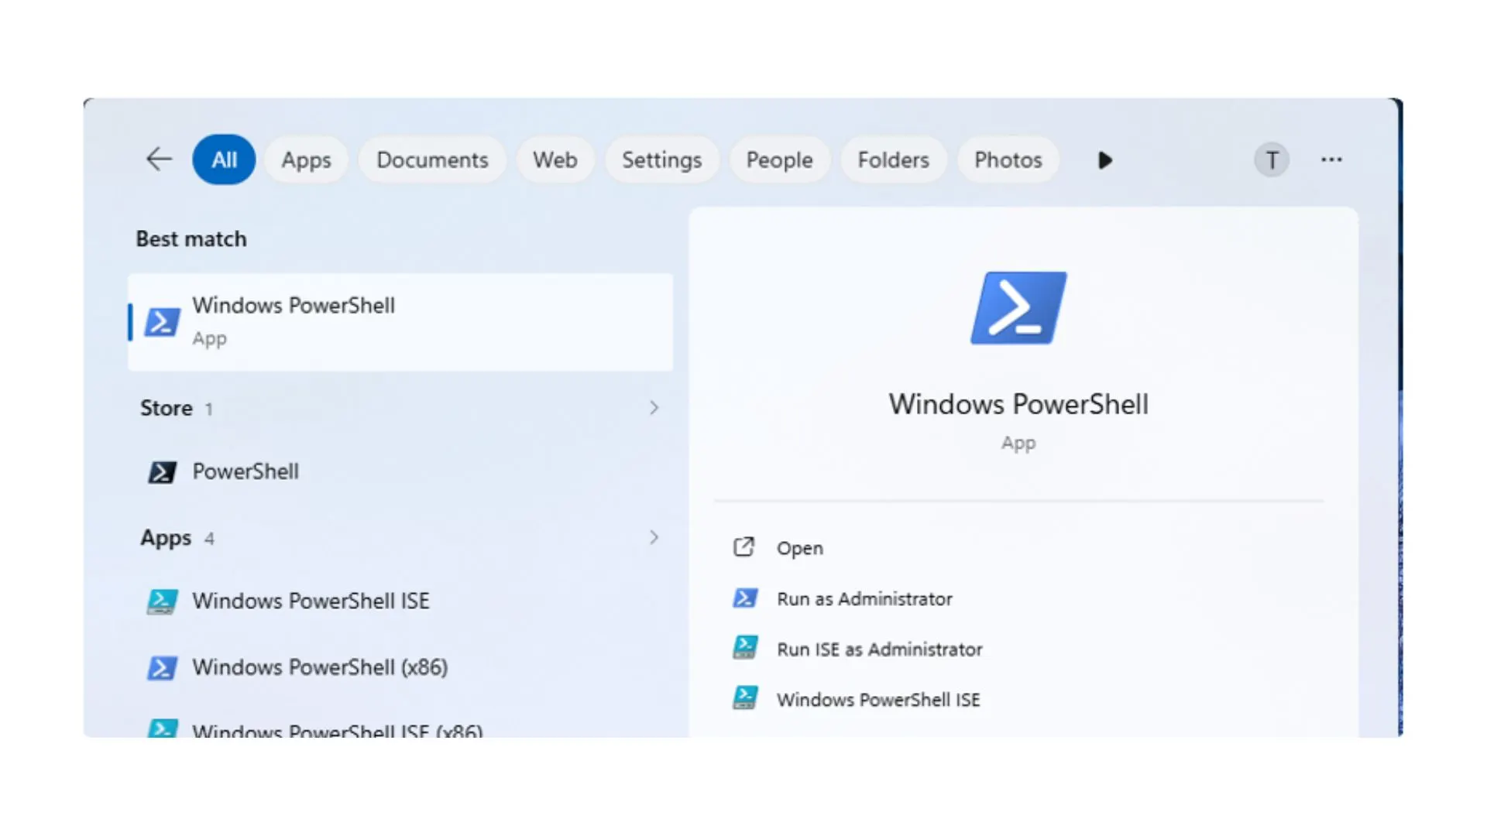This screenshot has height=836, width=1487.
Task: Click the Apps section heading
Action: pyautogui.click(x=166, y=538)
